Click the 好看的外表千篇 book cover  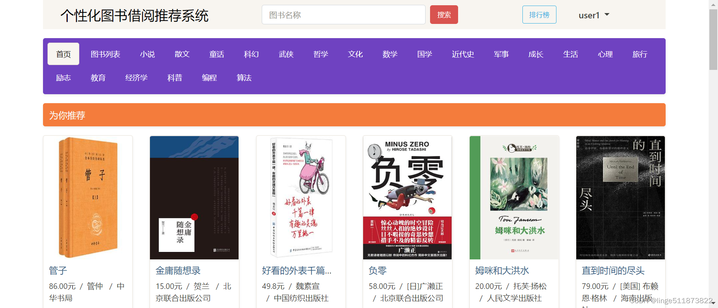click(301, 198)
